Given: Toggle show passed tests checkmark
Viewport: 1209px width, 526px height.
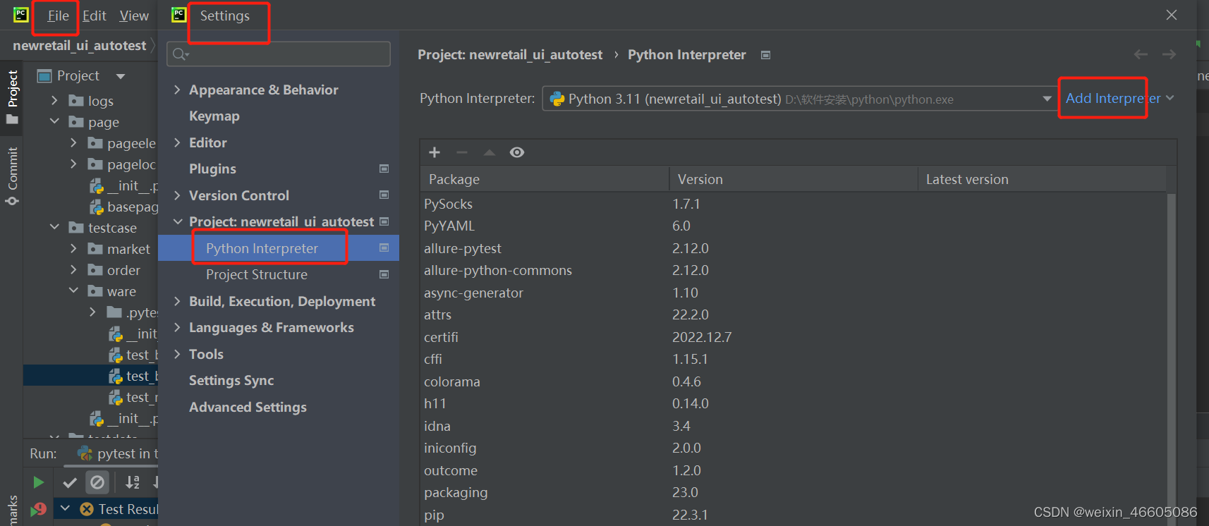Looking at the screenshot, I should (70, 482).
